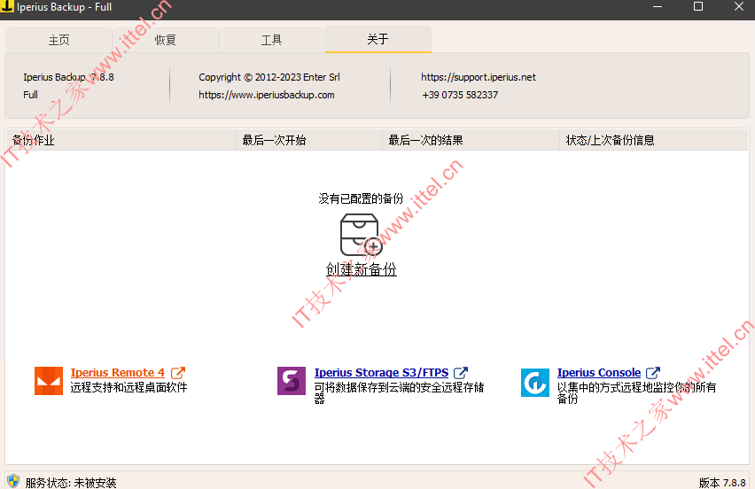Viewport: 755px width, 489px height.
Task: Click the phone number +39 0735 582337
Action: (460, 95)
